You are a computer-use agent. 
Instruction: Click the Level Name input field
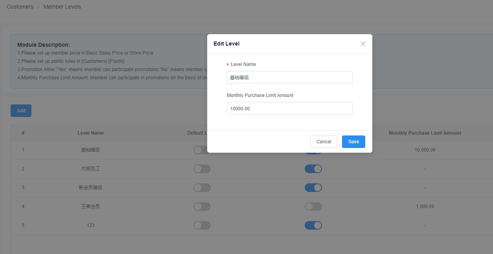click(289, 77)
